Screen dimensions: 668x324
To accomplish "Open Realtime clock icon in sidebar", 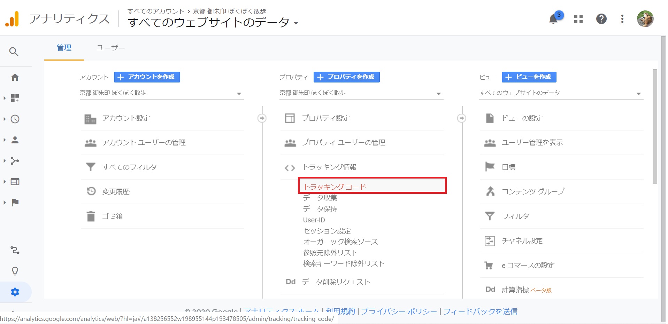I will coord(15,119).
